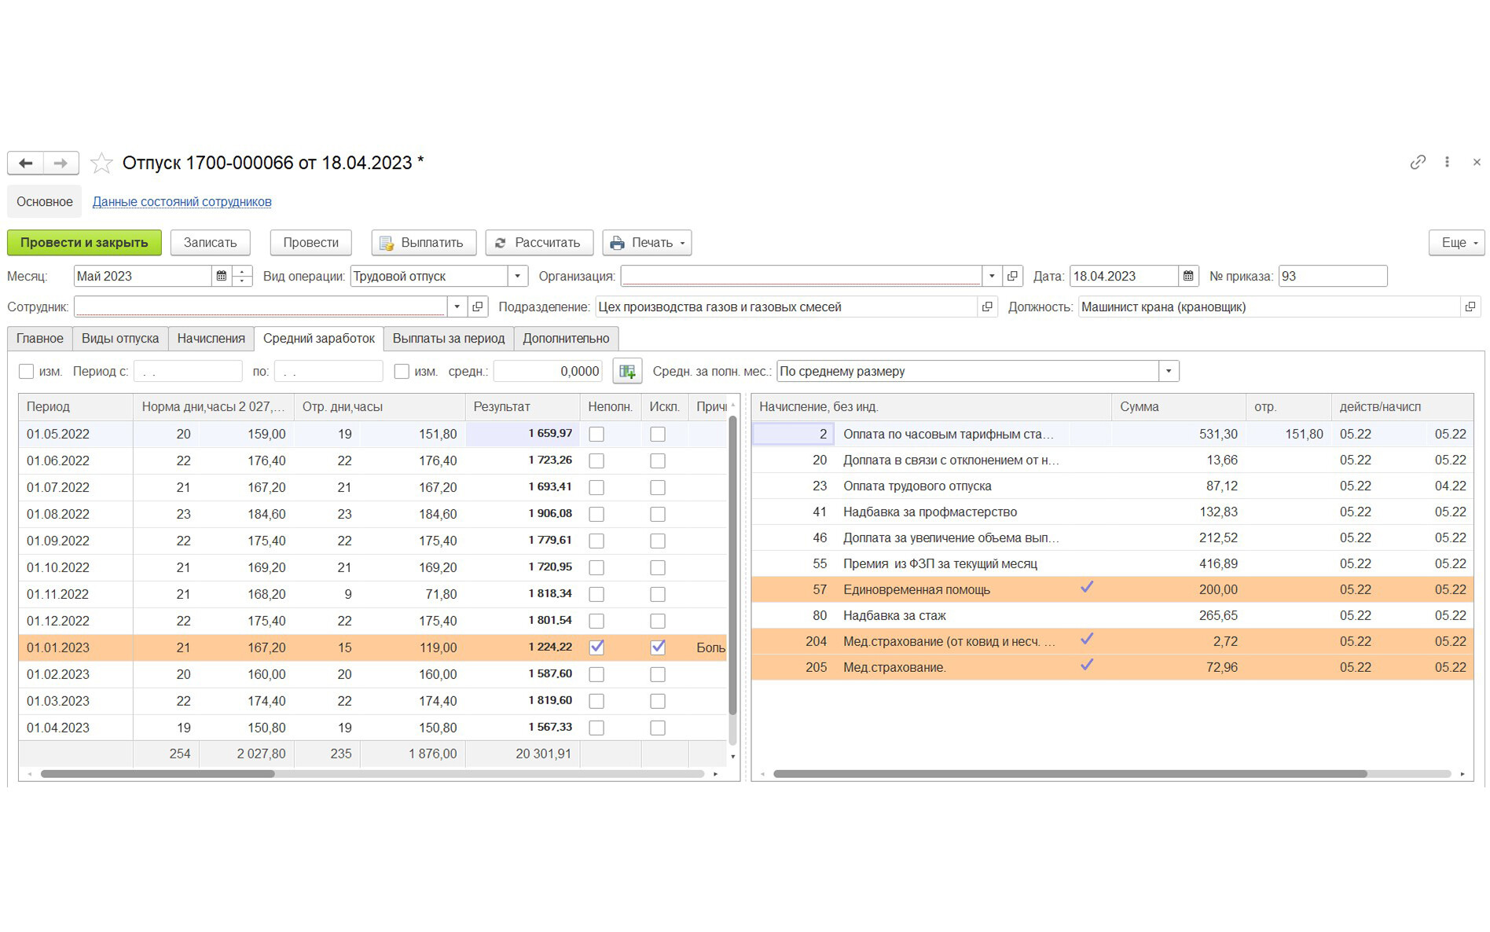The image size is (1490, 932).
Task: Open Подразделение record with open icon
Action: click(x=987, y=307)
